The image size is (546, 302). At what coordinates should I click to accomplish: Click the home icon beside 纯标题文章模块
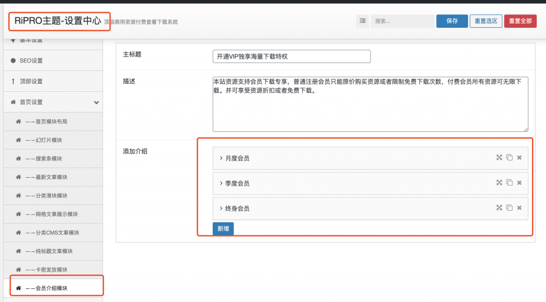pyautogui.click(x=19, y=251)
